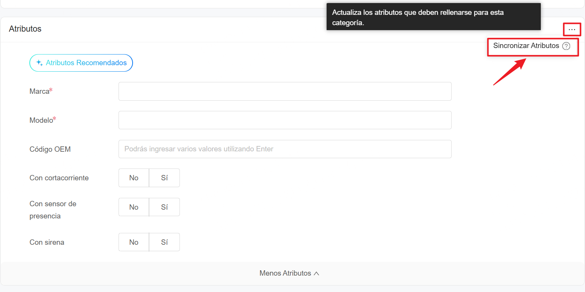Click the Código OEM multi-value input
Viewport: 585px width, 292px height.
(285, 149)
